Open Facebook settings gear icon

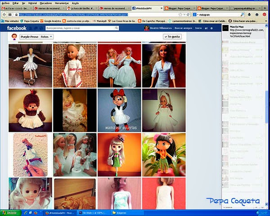pyautogui.click(x=211, y=28)
